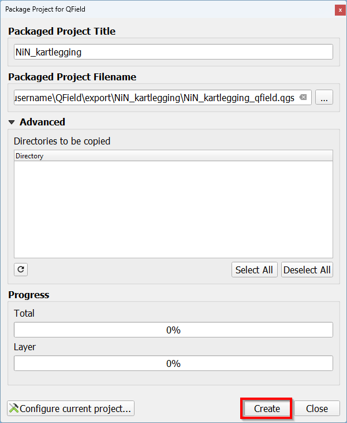Click the Layer progress bar
This screenshot has width=347, height=423.
point(173,363)
